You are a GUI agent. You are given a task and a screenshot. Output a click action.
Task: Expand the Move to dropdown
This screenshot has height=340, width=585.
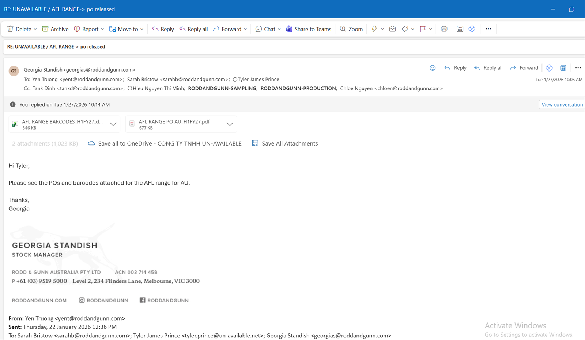(x=142, y=29)
